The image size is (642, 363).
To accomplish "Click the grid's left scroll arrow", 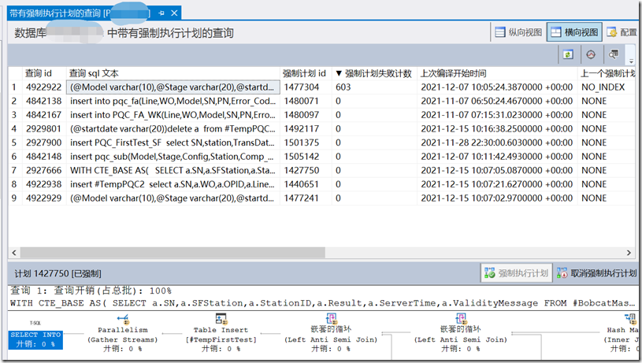I will (x=14, y=253).
